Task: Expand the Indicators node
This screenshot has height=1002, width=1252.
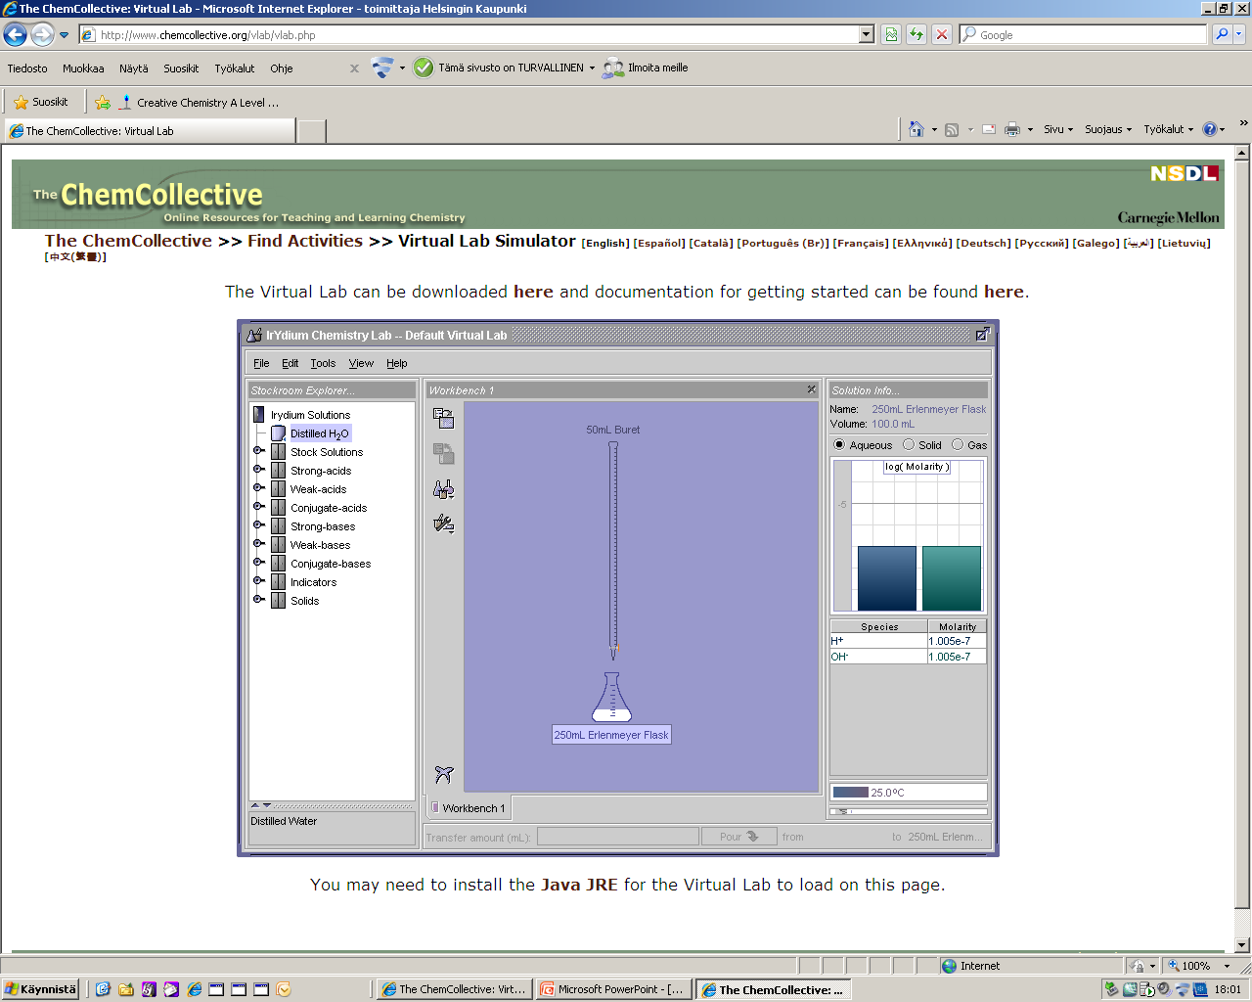Action: (x=259, y=581)
